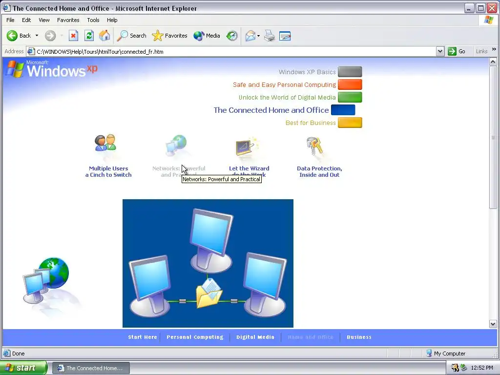The image size is (500, 375).
Task: Refresh the page with the green arrows icon
Action: (x=89, y=36)
